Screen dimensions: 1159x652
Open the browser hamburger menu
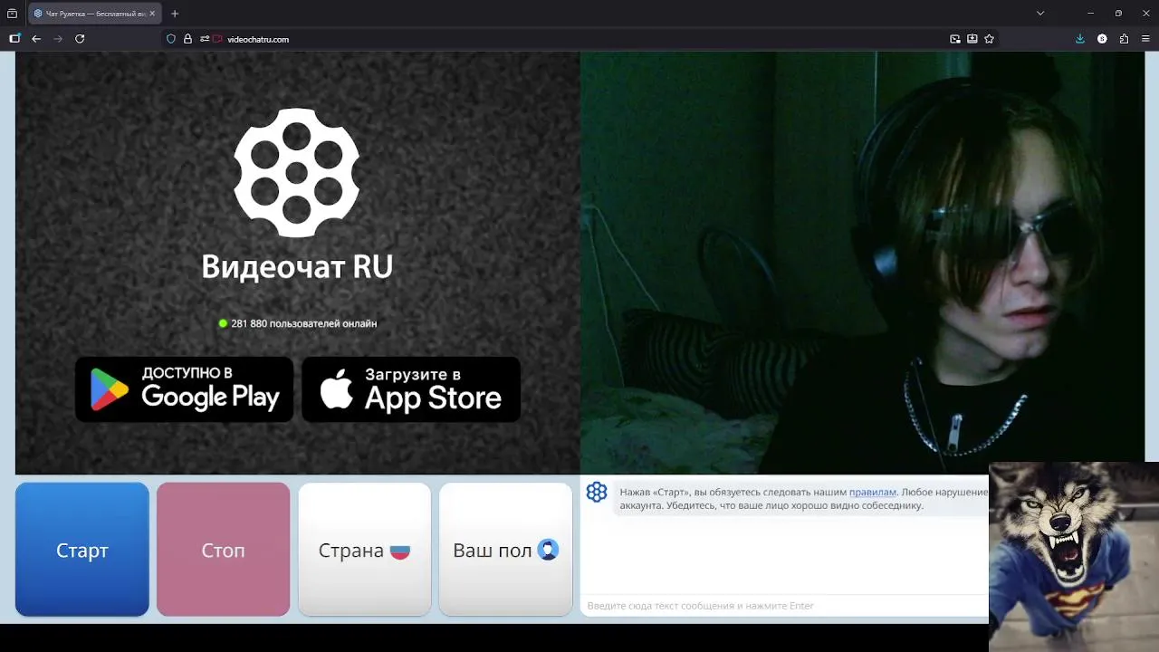point(1145,39)
